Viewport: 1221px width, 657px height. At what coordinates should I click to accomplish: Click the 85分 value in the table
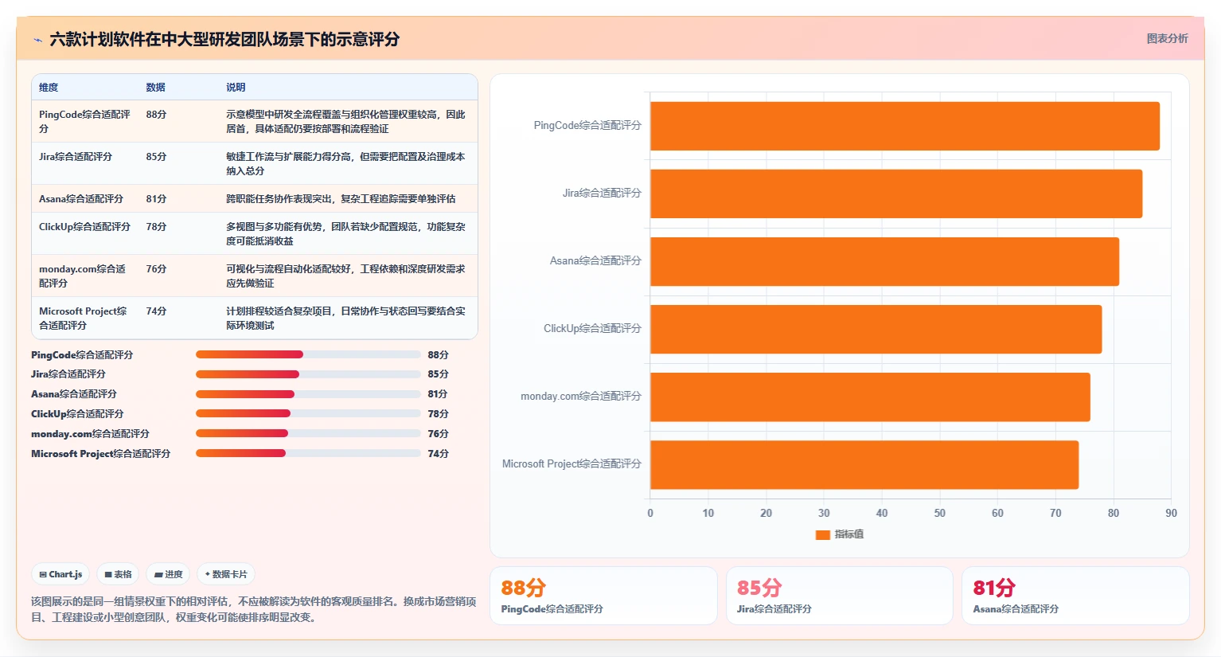pos(156,157)
